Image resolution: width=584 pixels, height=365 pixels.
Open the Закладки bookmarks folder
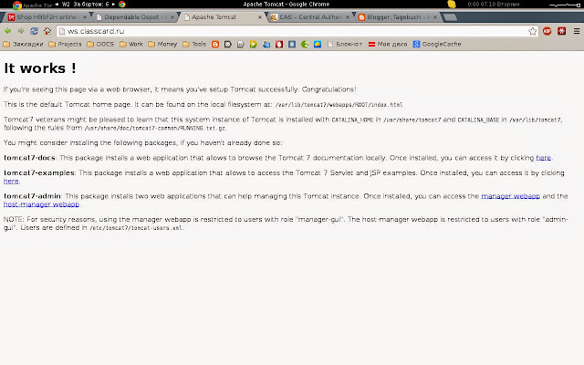[23, 45]
